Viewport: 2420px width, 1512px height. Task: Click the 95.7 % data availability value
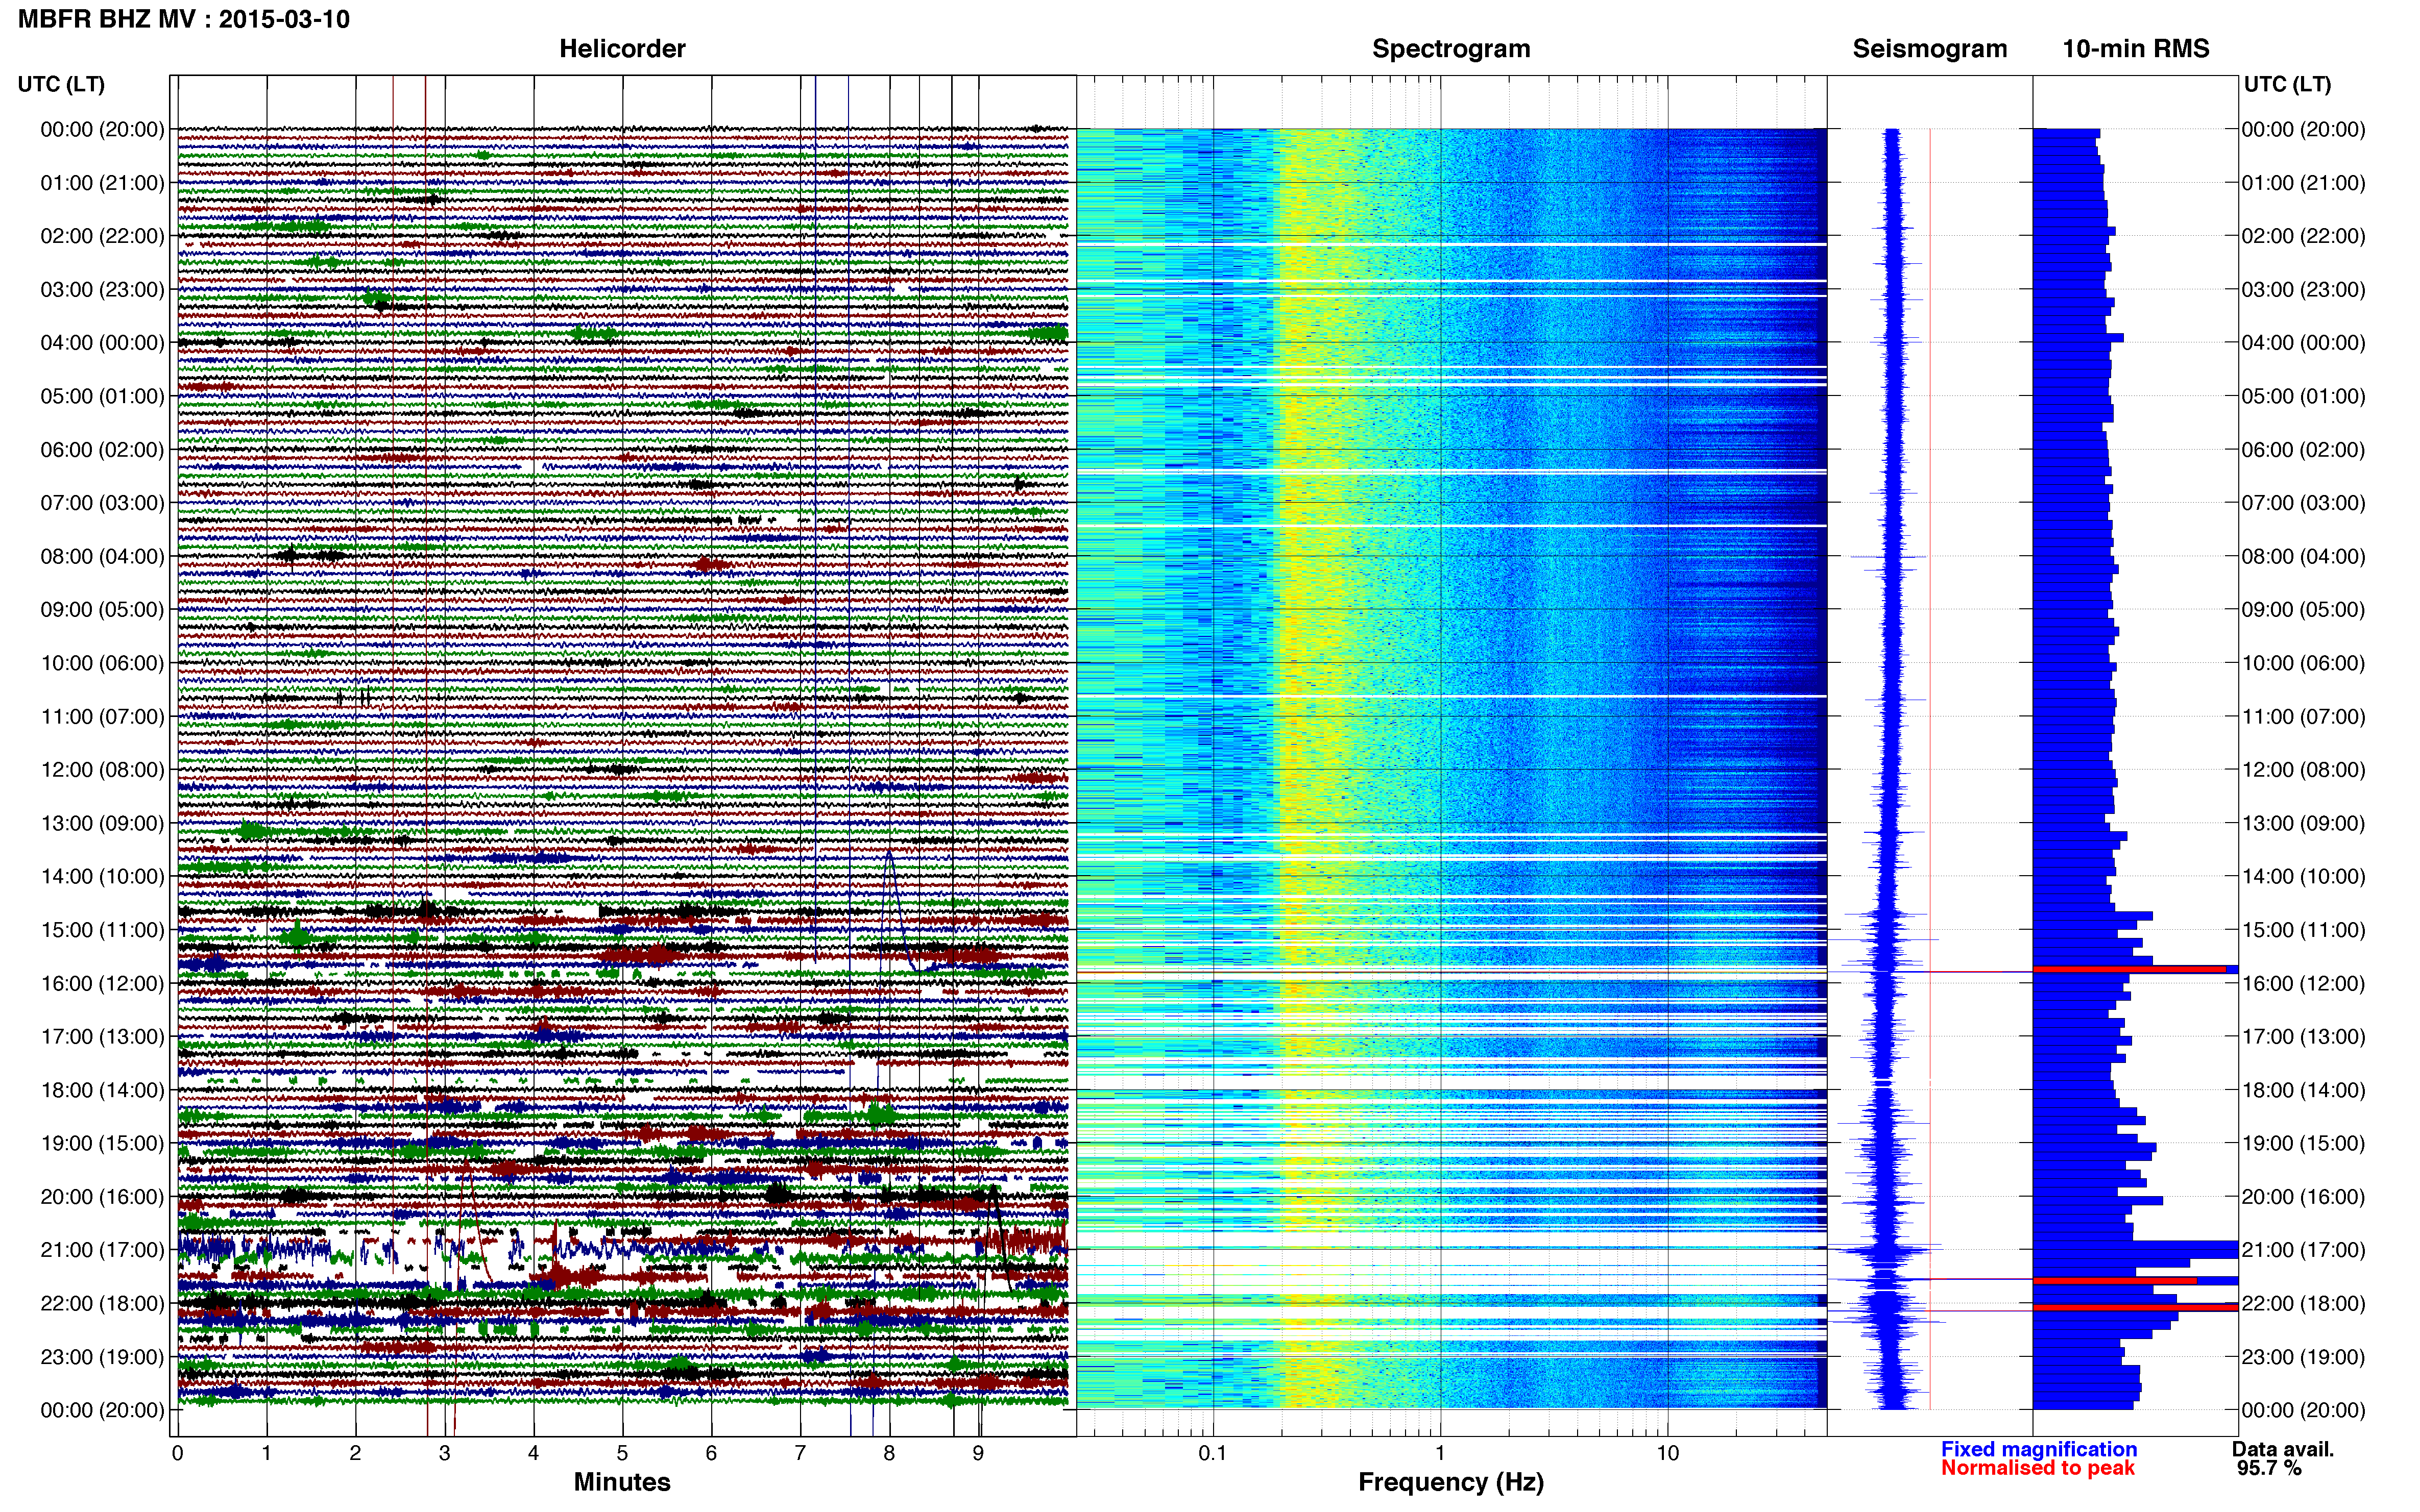[2269, 1468]
